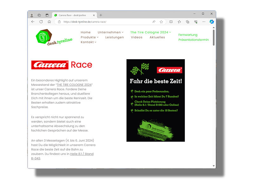Click the Fernwartung link
The height and width of the screenshot is (190, 254).
pos(188,35)
